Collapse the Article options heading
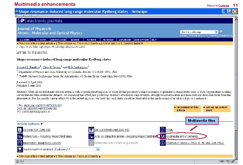 point(30,124)
